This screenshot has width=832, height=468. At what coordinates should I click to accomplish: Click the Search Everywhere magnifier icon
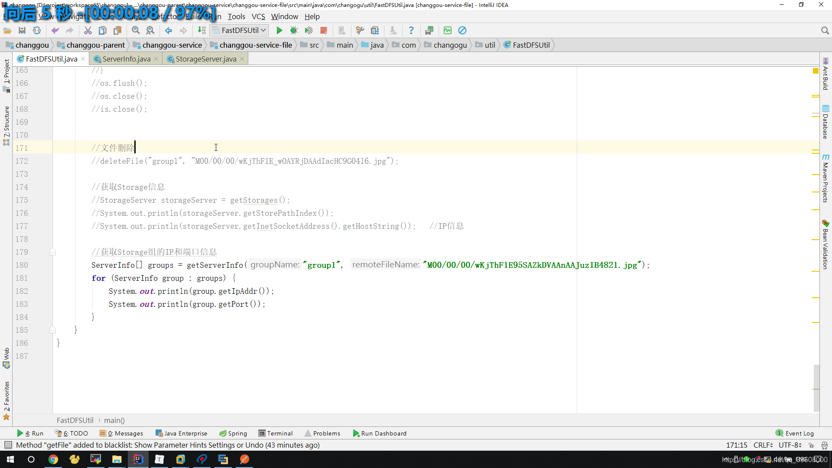[x=825, y=30]
